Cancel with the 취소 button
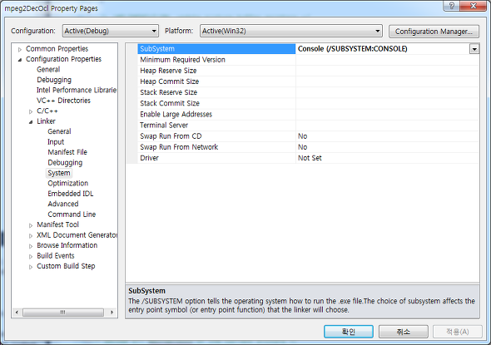This screenshot has width=491, height=345. pyautogui.click(x=404, y=332)
